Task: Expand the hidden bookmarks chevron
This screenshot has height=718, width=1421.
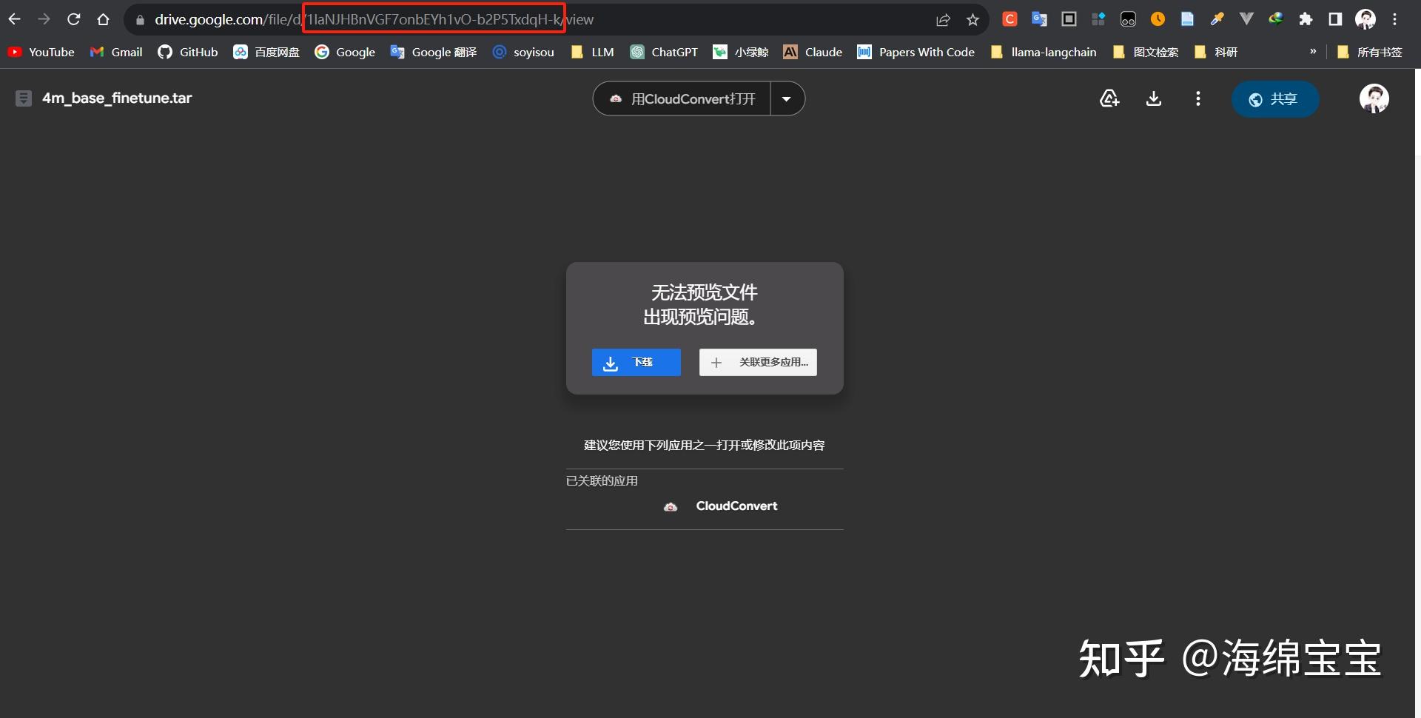Action: coord(1314,52)
